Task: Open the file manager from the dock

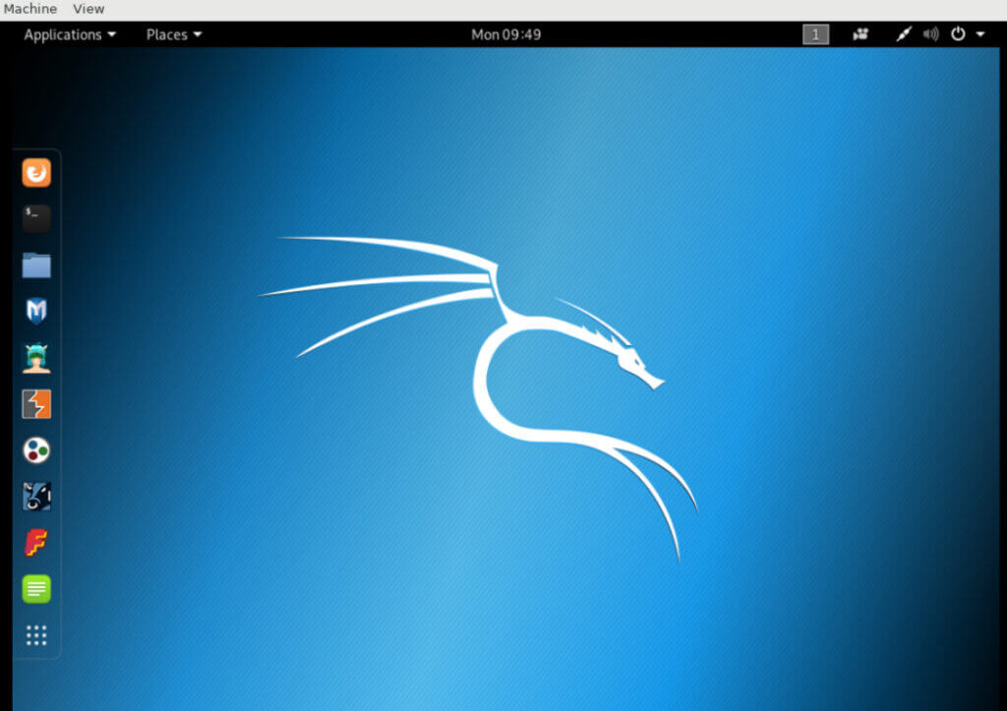Action: tap(36, 264)
